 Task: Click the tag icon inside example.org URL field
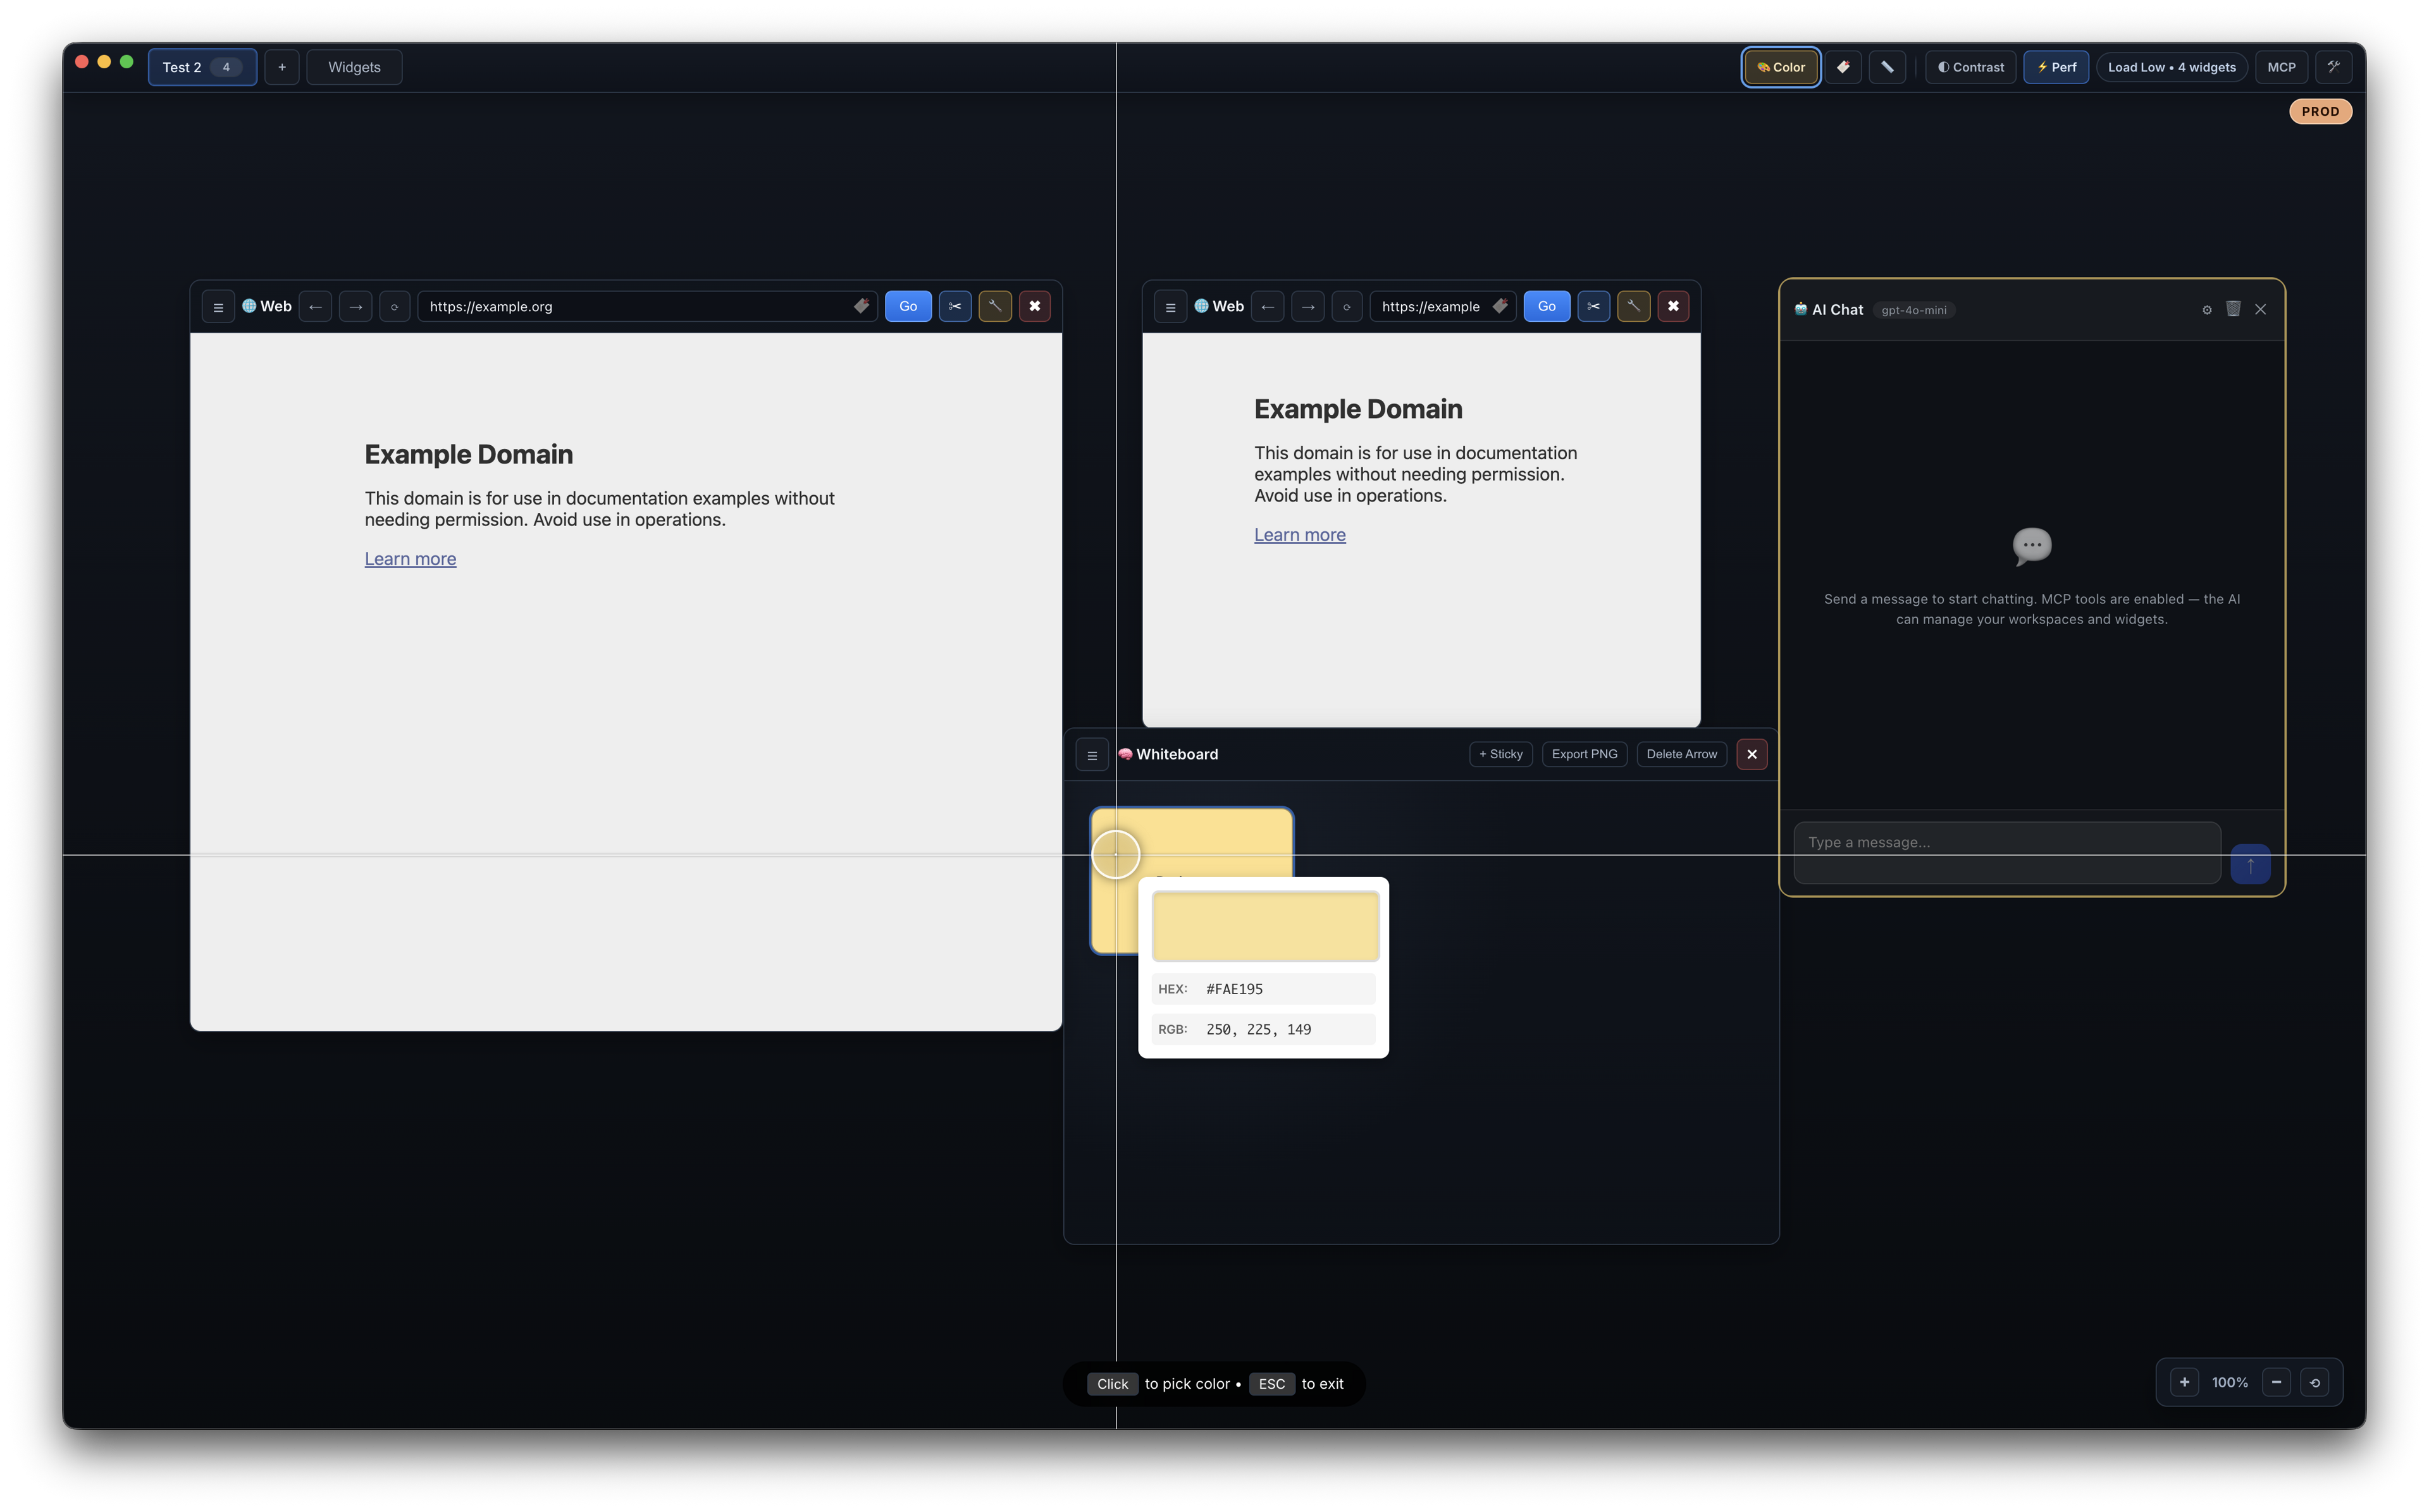coord(861,306)
